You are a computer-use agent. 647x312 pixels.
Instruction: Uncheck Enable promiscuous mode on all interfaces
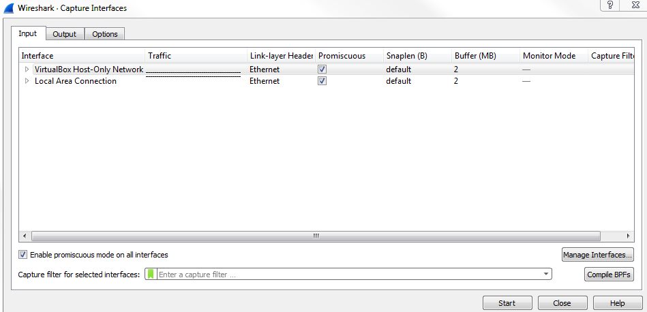point(22,255)
